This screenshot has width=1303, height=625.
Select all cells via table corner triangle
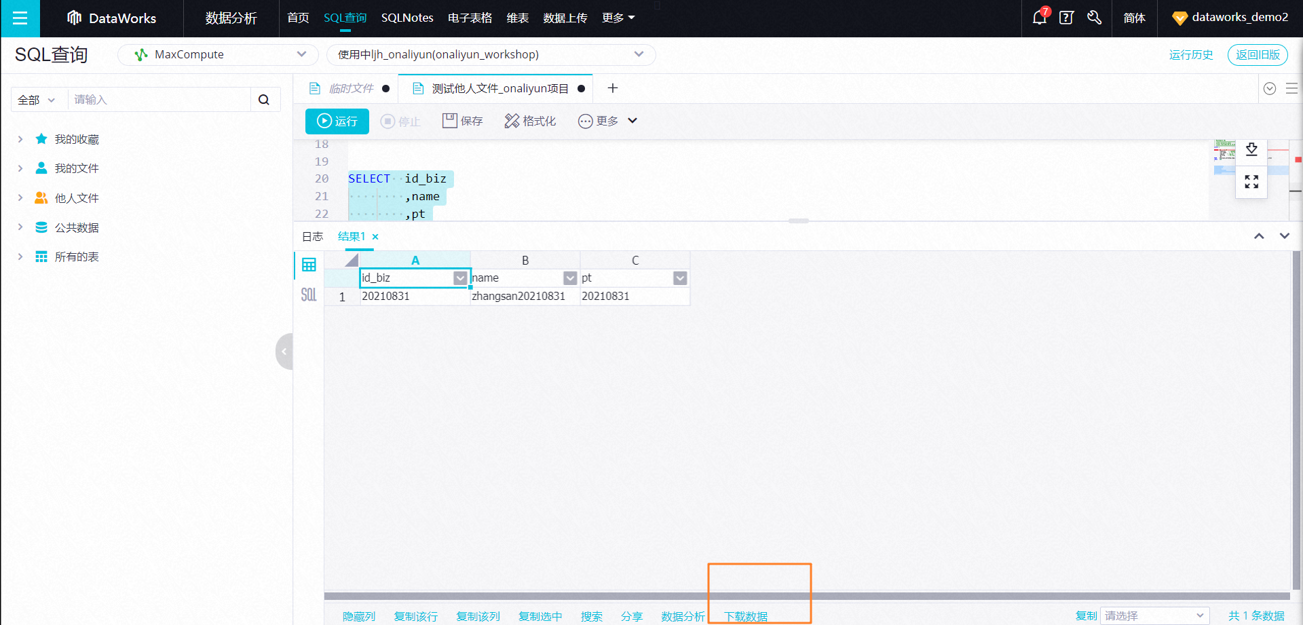tap(352, 260)
